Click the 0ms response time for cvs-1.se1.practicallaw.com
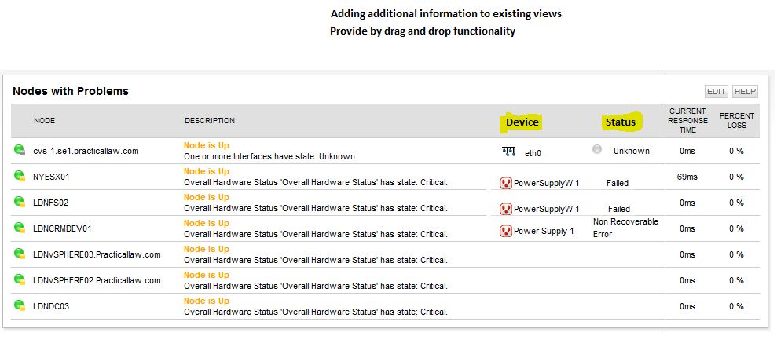777x347 pixels. coord(687,151)
